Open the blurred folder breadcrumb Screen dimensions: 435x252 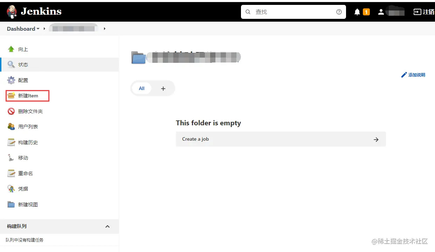tap(73, 29)
